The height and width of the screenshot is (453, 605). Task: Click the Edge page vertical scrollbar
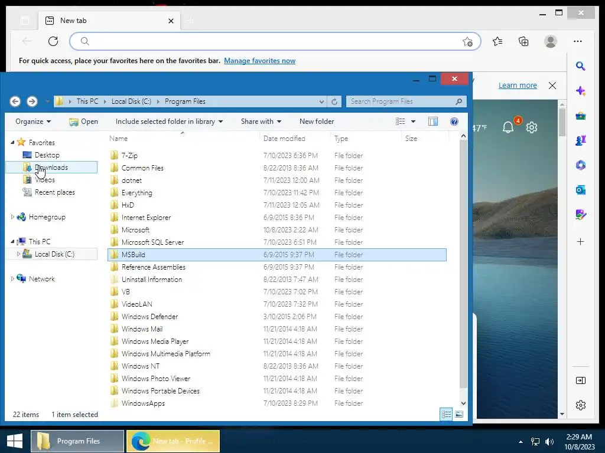tap(562, 123)
